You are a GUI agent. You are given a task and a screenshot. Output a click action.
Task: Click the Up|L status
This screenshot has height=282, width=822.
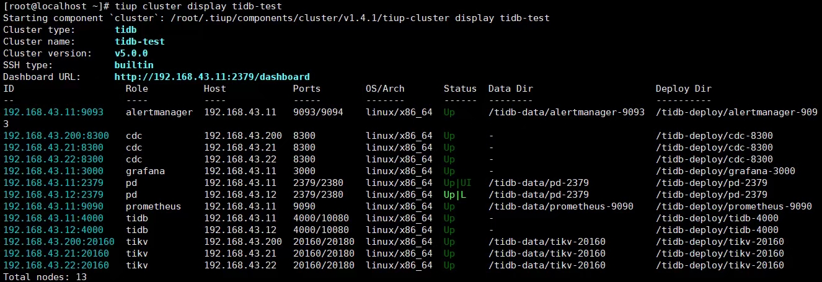pos(455,195)
